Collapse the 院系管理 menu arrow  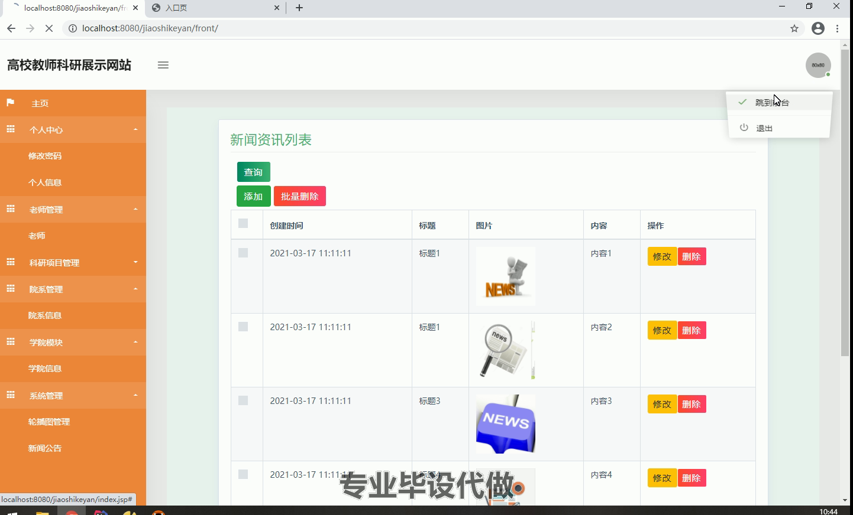(x=135, y=289)
